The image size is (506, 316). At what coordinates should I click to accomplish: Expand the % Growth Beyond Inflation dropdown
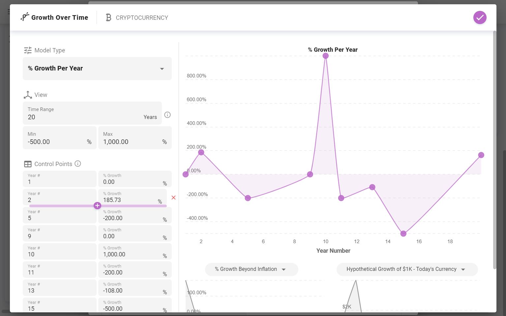pyautogui.click(x=251, y=269)
